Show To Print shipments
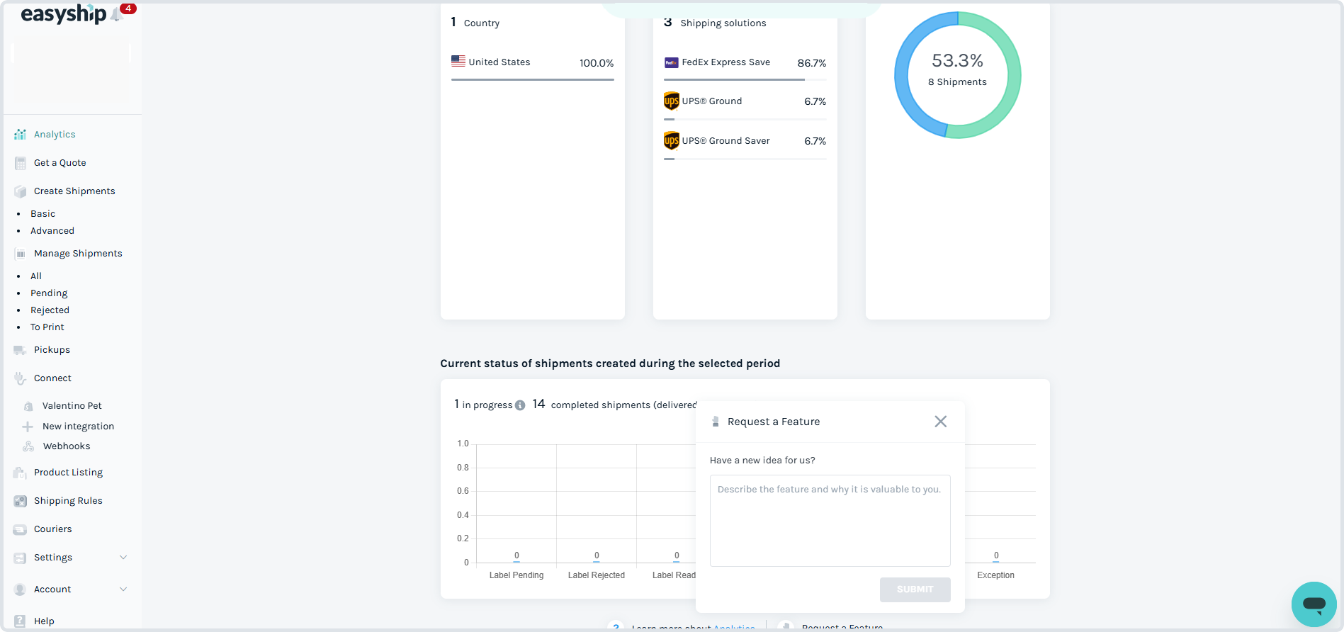Screen dimensions: 1344x632 47,327
